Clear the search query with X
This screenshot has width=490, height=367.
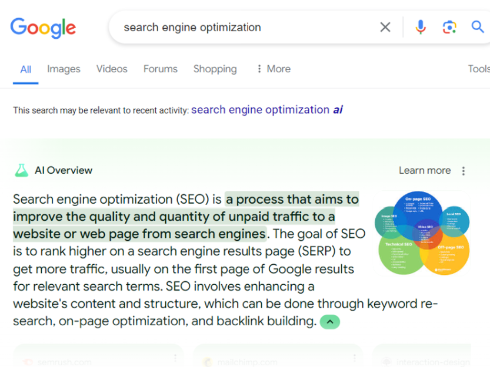(385, 27)
